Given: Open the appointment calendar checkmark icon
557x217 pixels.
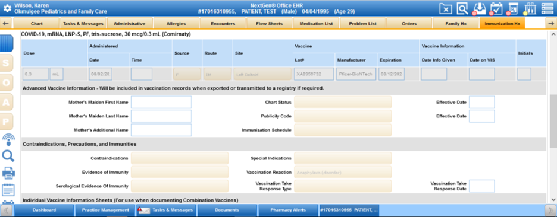Looking at the screenshot, I should click(496, 8).
